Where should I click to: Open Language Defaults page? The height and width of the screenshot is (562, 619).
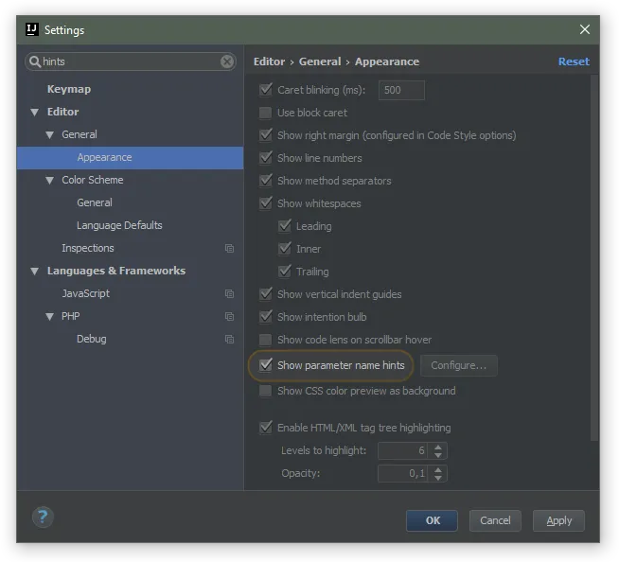click(119, 225)
